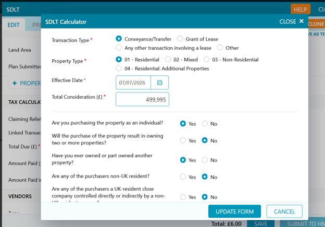Focus the Total Consideration amount field
Screen dimensions: 325x227
tap(142, 99)
